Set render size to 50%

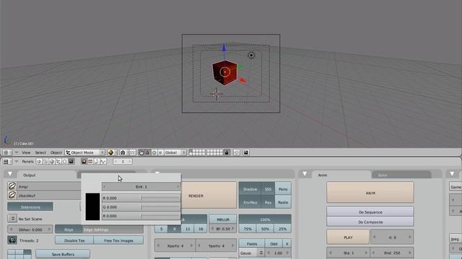tap(265, 229)
